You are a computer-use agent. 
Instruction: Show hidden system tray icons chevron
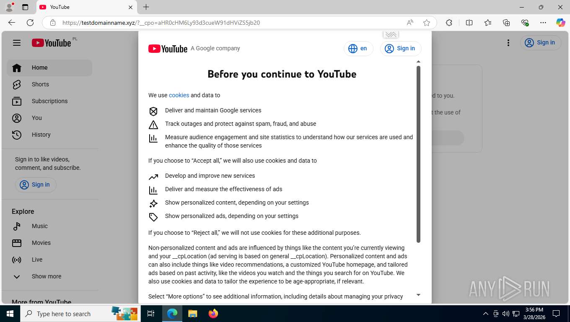(x=486, y=314)
